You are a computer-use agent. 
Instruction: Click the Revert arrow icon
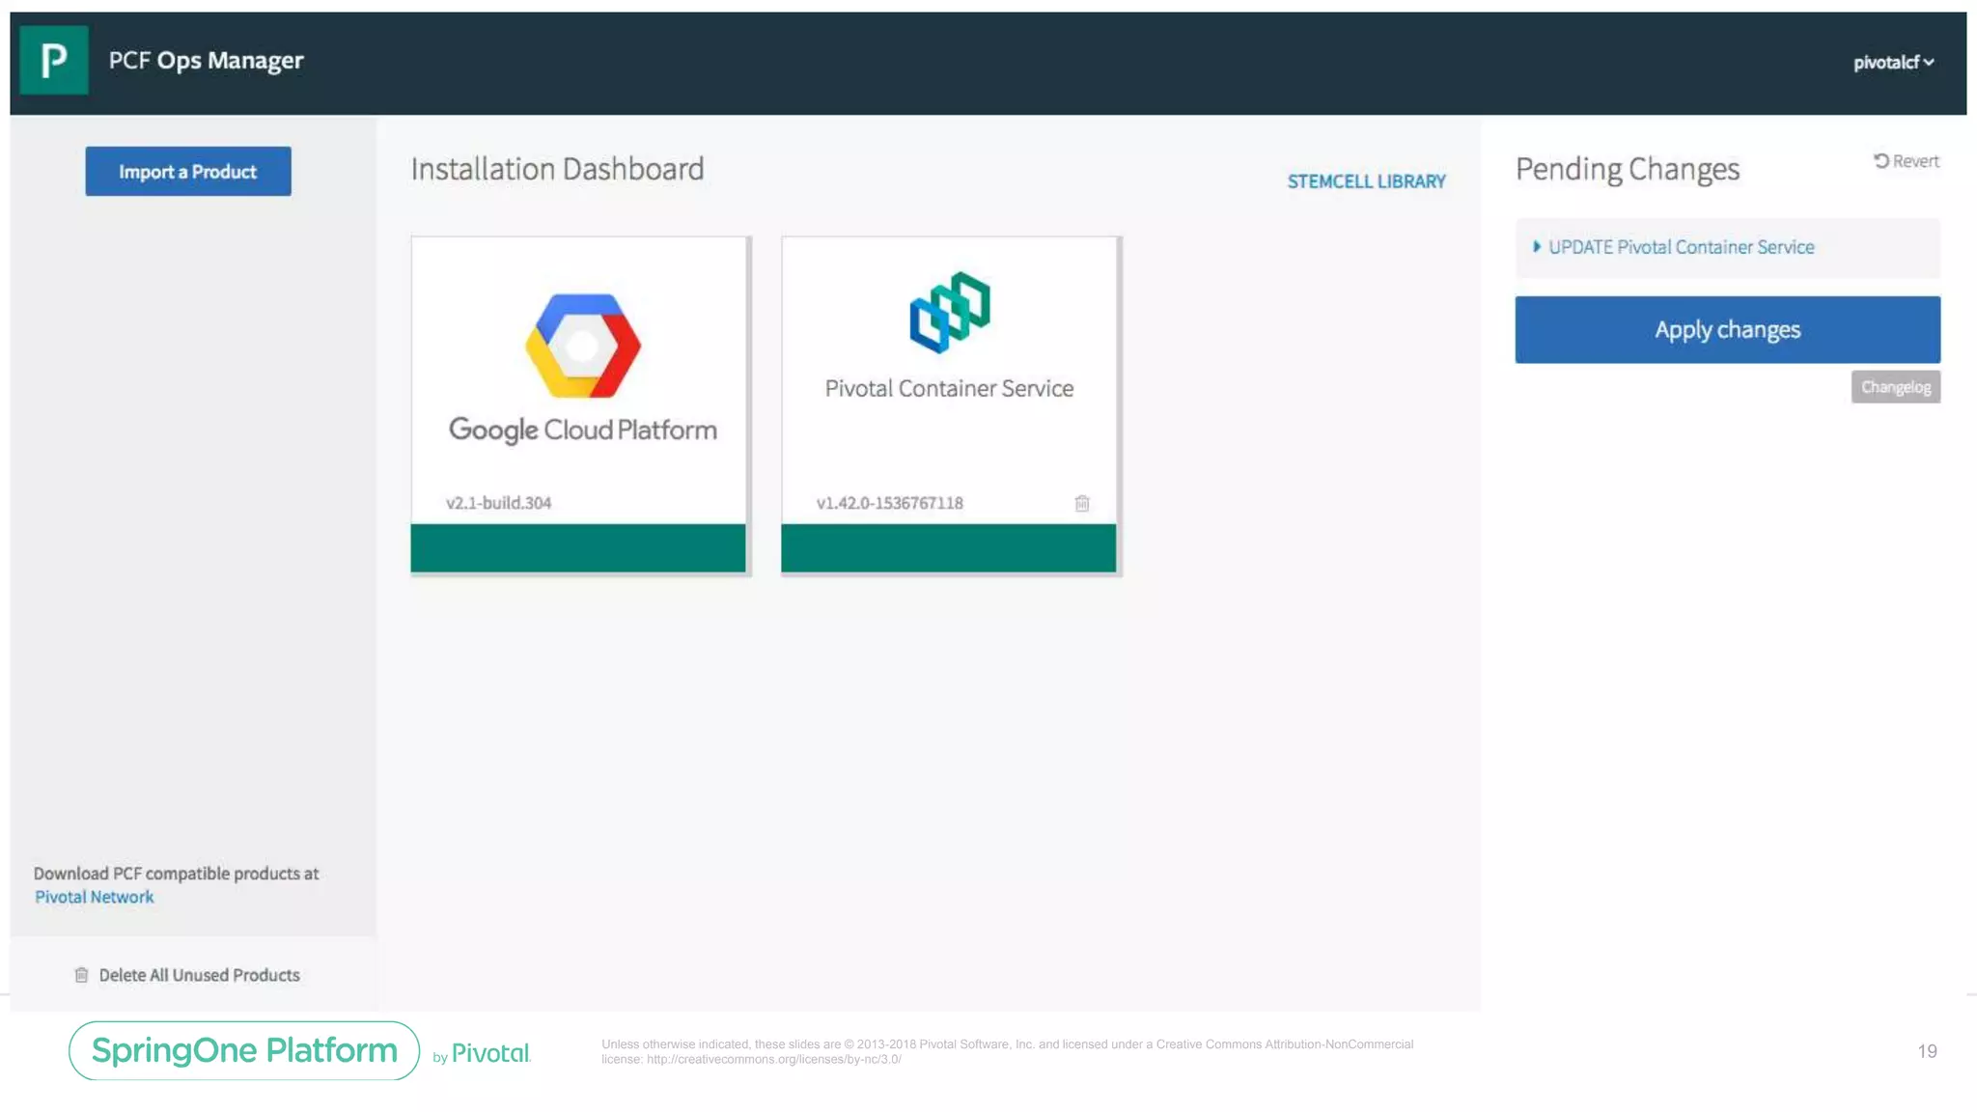[1881, 160]
